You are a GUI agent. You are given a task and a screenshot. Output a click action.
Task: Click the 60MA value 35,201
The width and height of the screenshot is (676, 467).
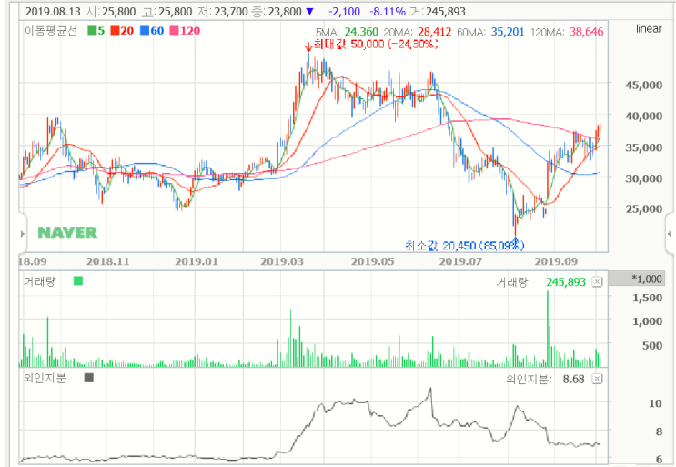coord(508,32)
